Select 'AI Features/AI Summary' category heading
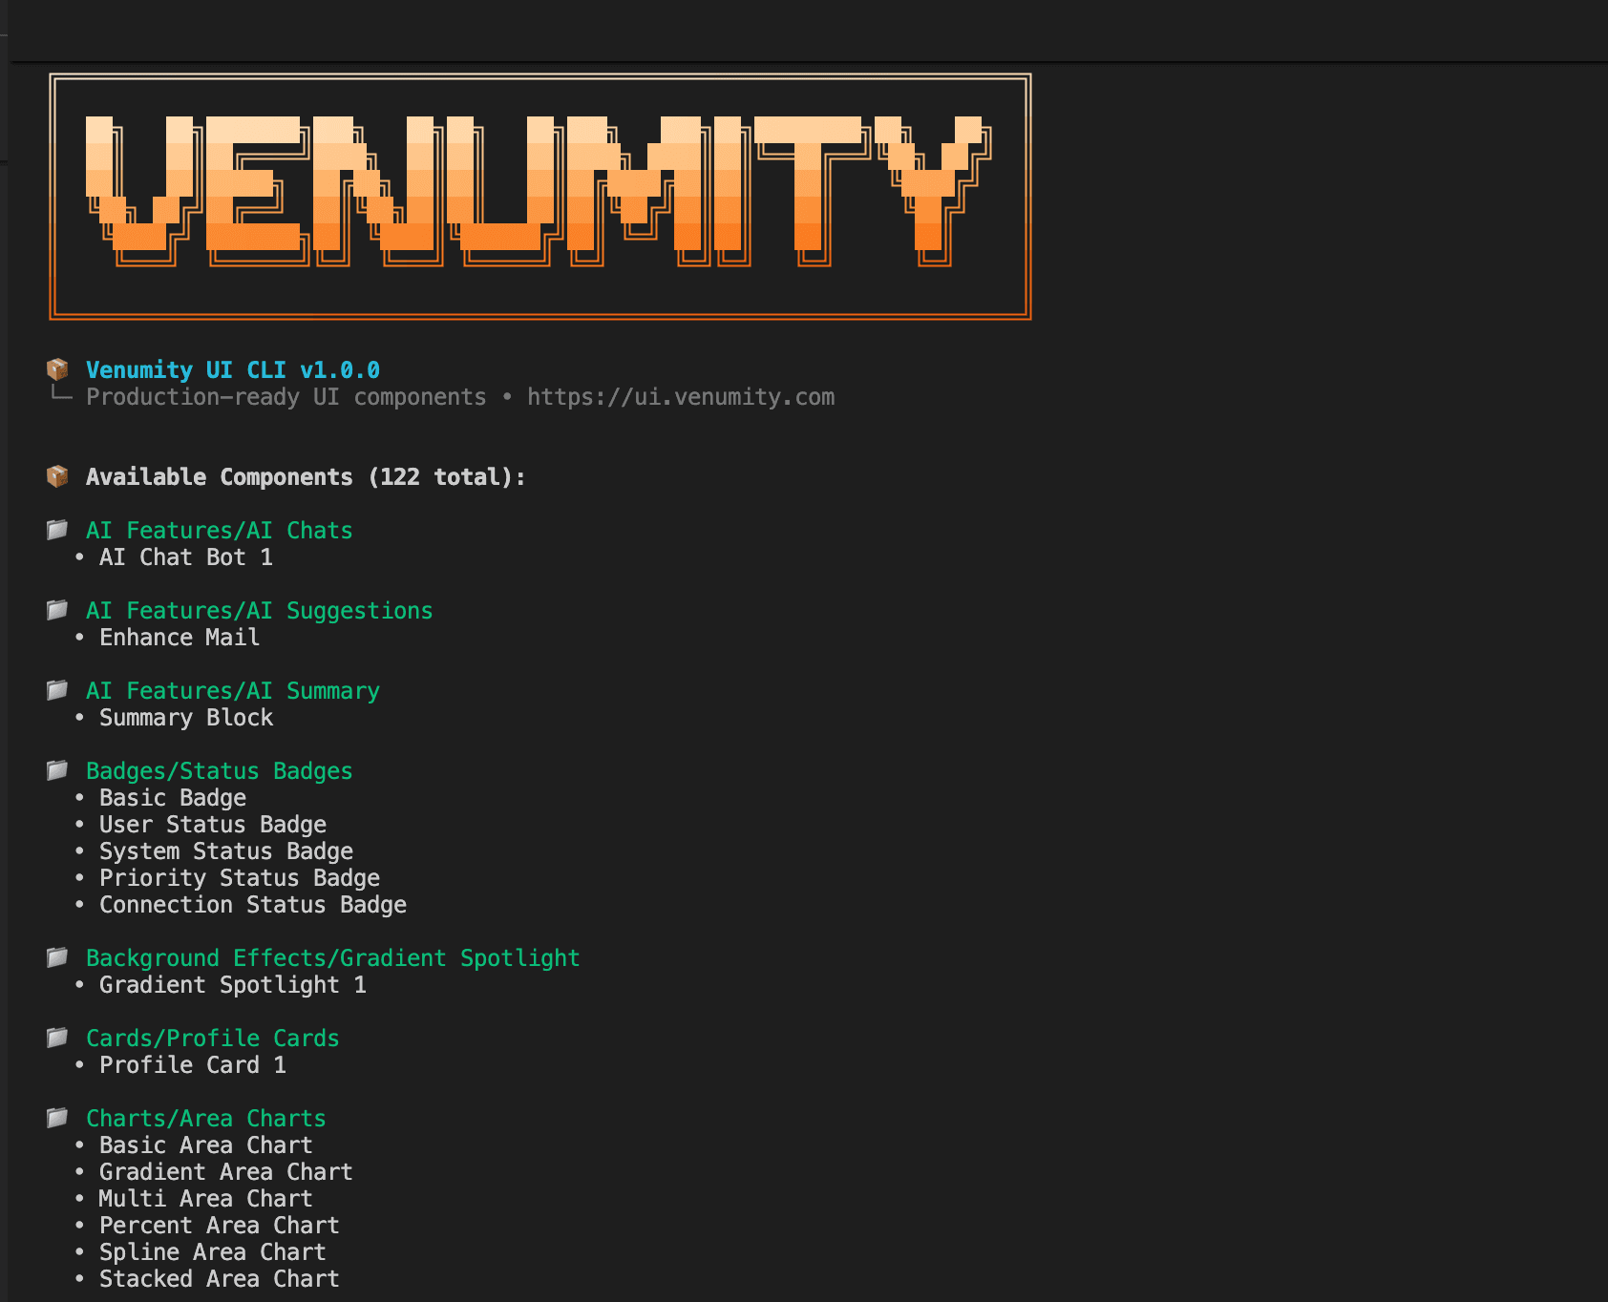This screenshot has width=1608, height=1302. pyautogui.click(x=233, y=691)
